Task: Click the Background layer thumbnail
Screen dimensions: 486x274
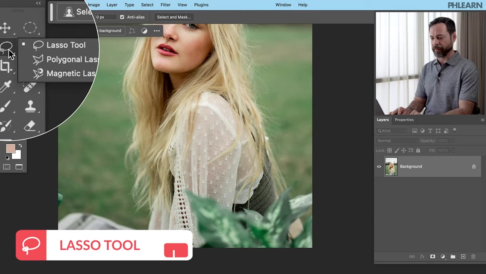Action: [x=391, y=167]
